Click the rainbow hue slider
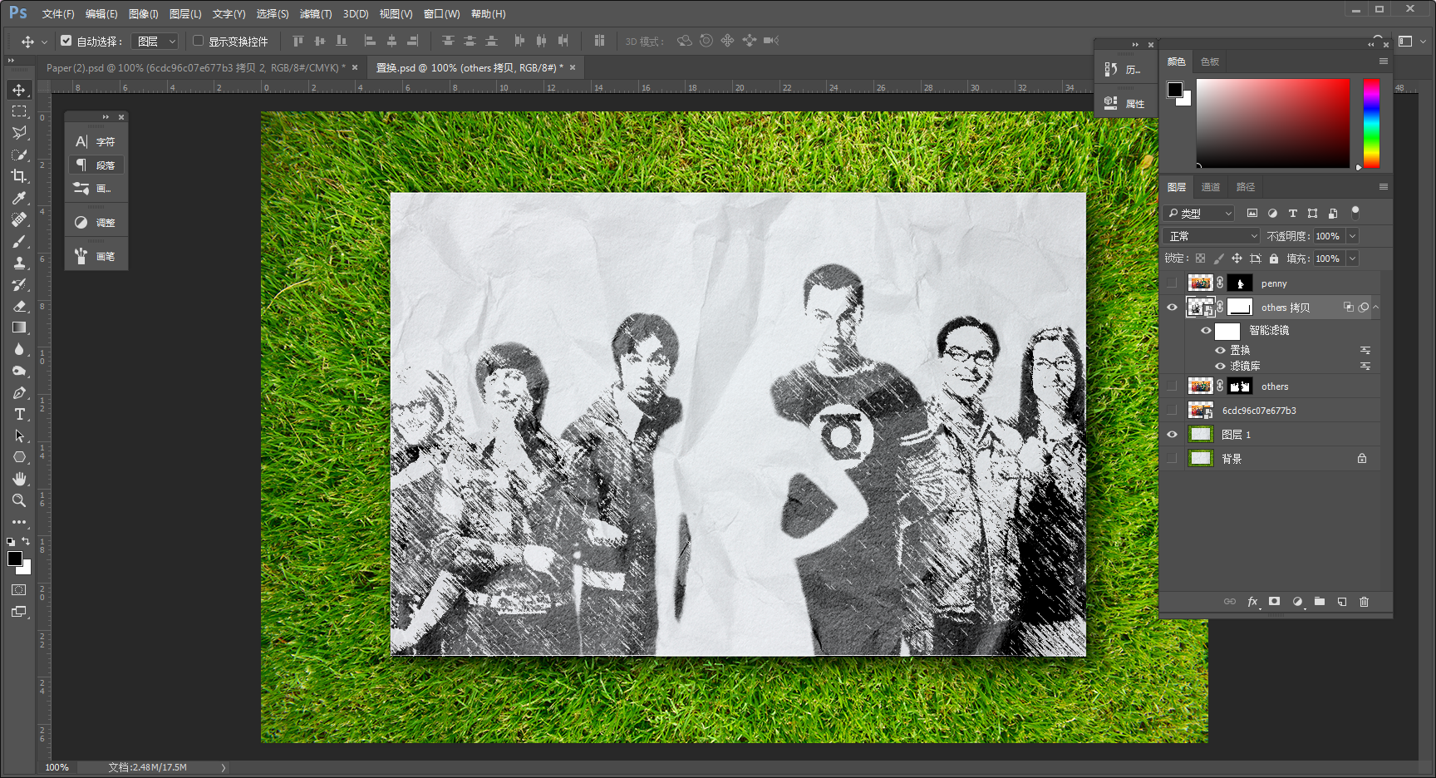Image resolution: width=1436 pixels, height=778 pixels. 1372,124
